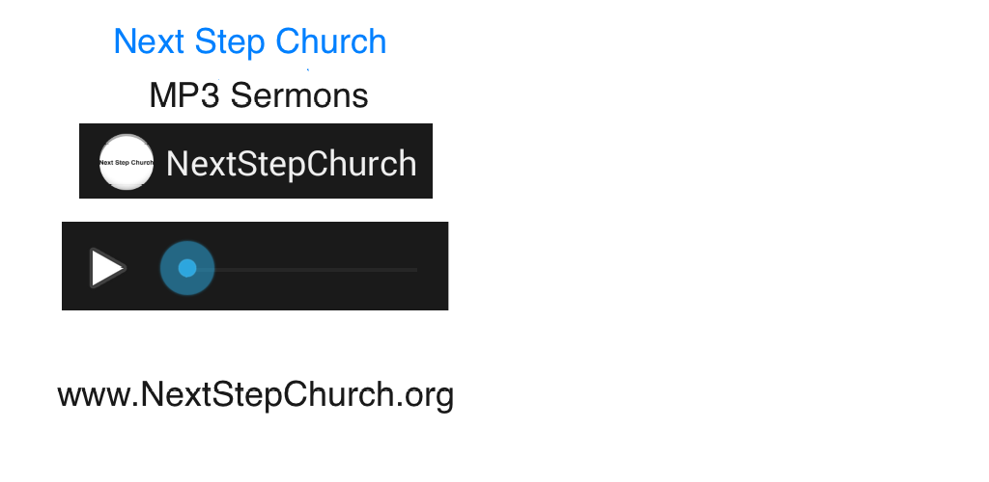Click the word 'MP3' in the heading
Screen dimensions: 989x482
tap(184, 95)
